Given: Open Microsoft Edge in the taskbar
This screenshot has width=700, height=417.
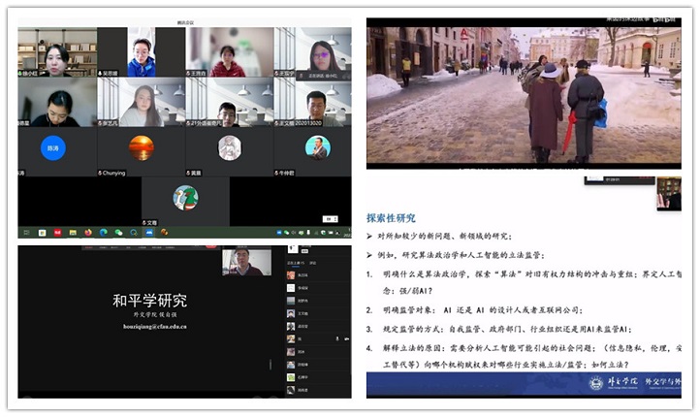Looking at the screenshot, I should [x=103, y=233].
